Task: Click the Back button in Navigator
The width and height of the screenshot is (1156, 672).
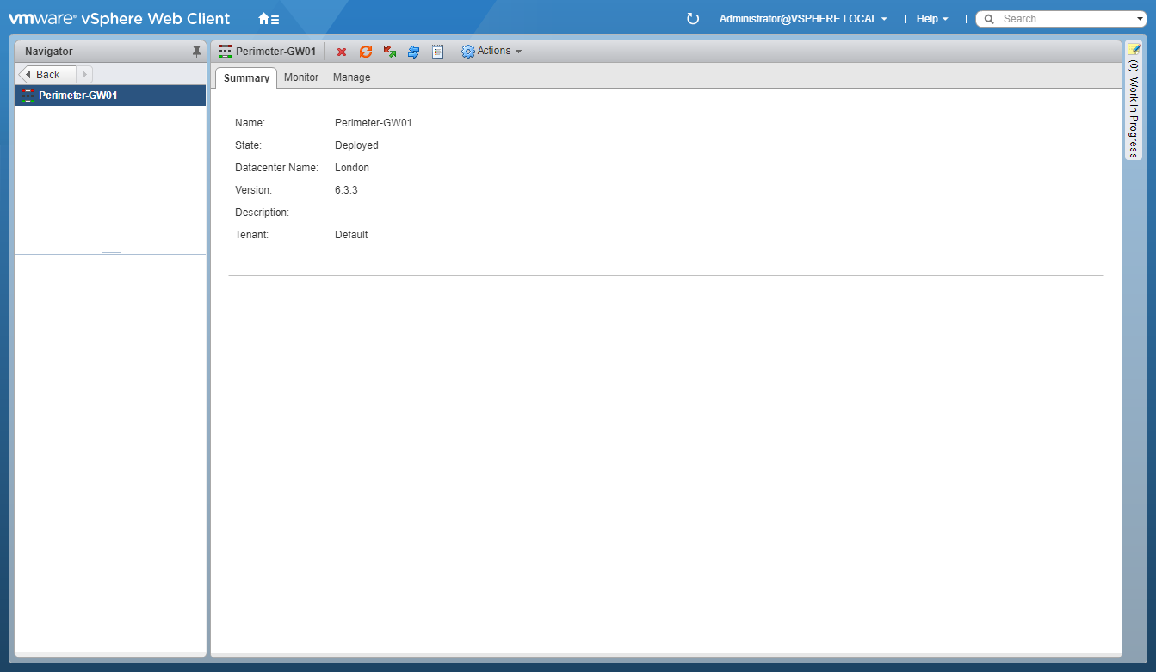Action: click(48, 75)
